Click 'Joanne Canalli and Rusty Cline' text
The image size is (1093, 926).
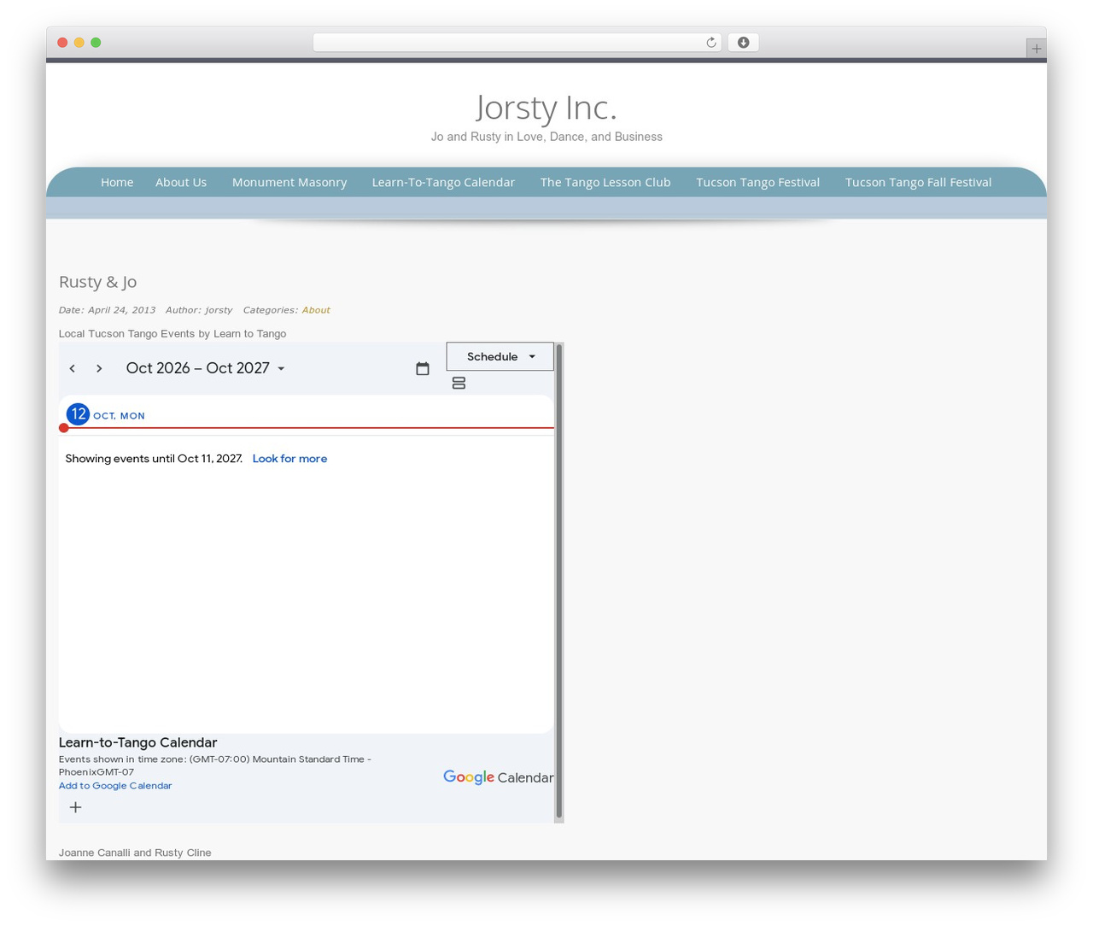[x=135, y=853]
